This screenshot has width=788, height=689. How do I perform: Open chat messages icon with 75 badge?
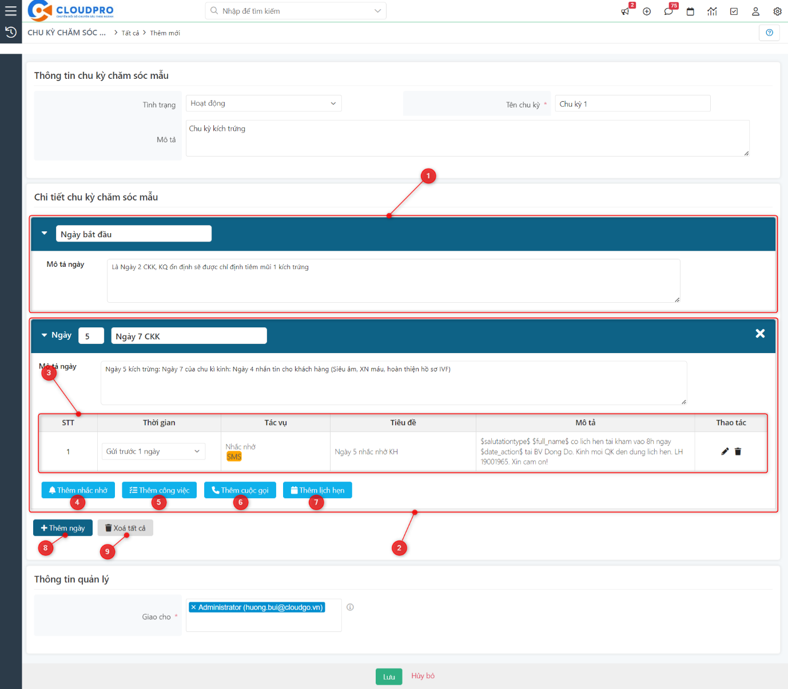pyautogui.click(x=668, y=11)
